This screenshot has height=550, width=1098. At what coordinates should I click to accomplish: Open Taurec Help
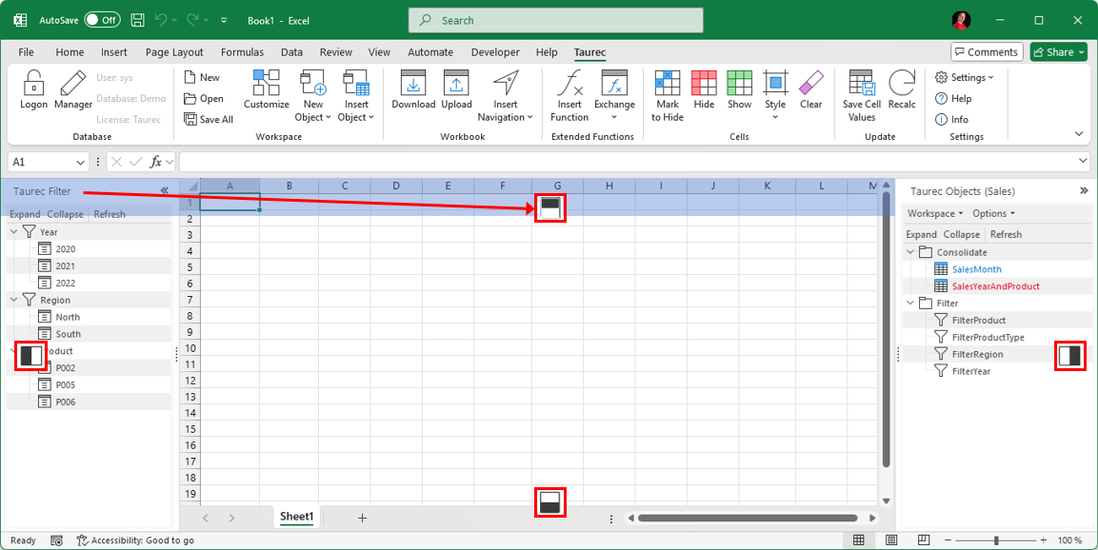[954, 99]
